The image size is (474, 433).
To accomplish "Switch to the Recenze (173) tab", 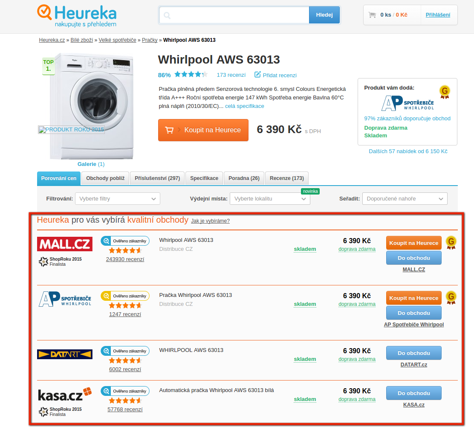I will pos(287,178).
